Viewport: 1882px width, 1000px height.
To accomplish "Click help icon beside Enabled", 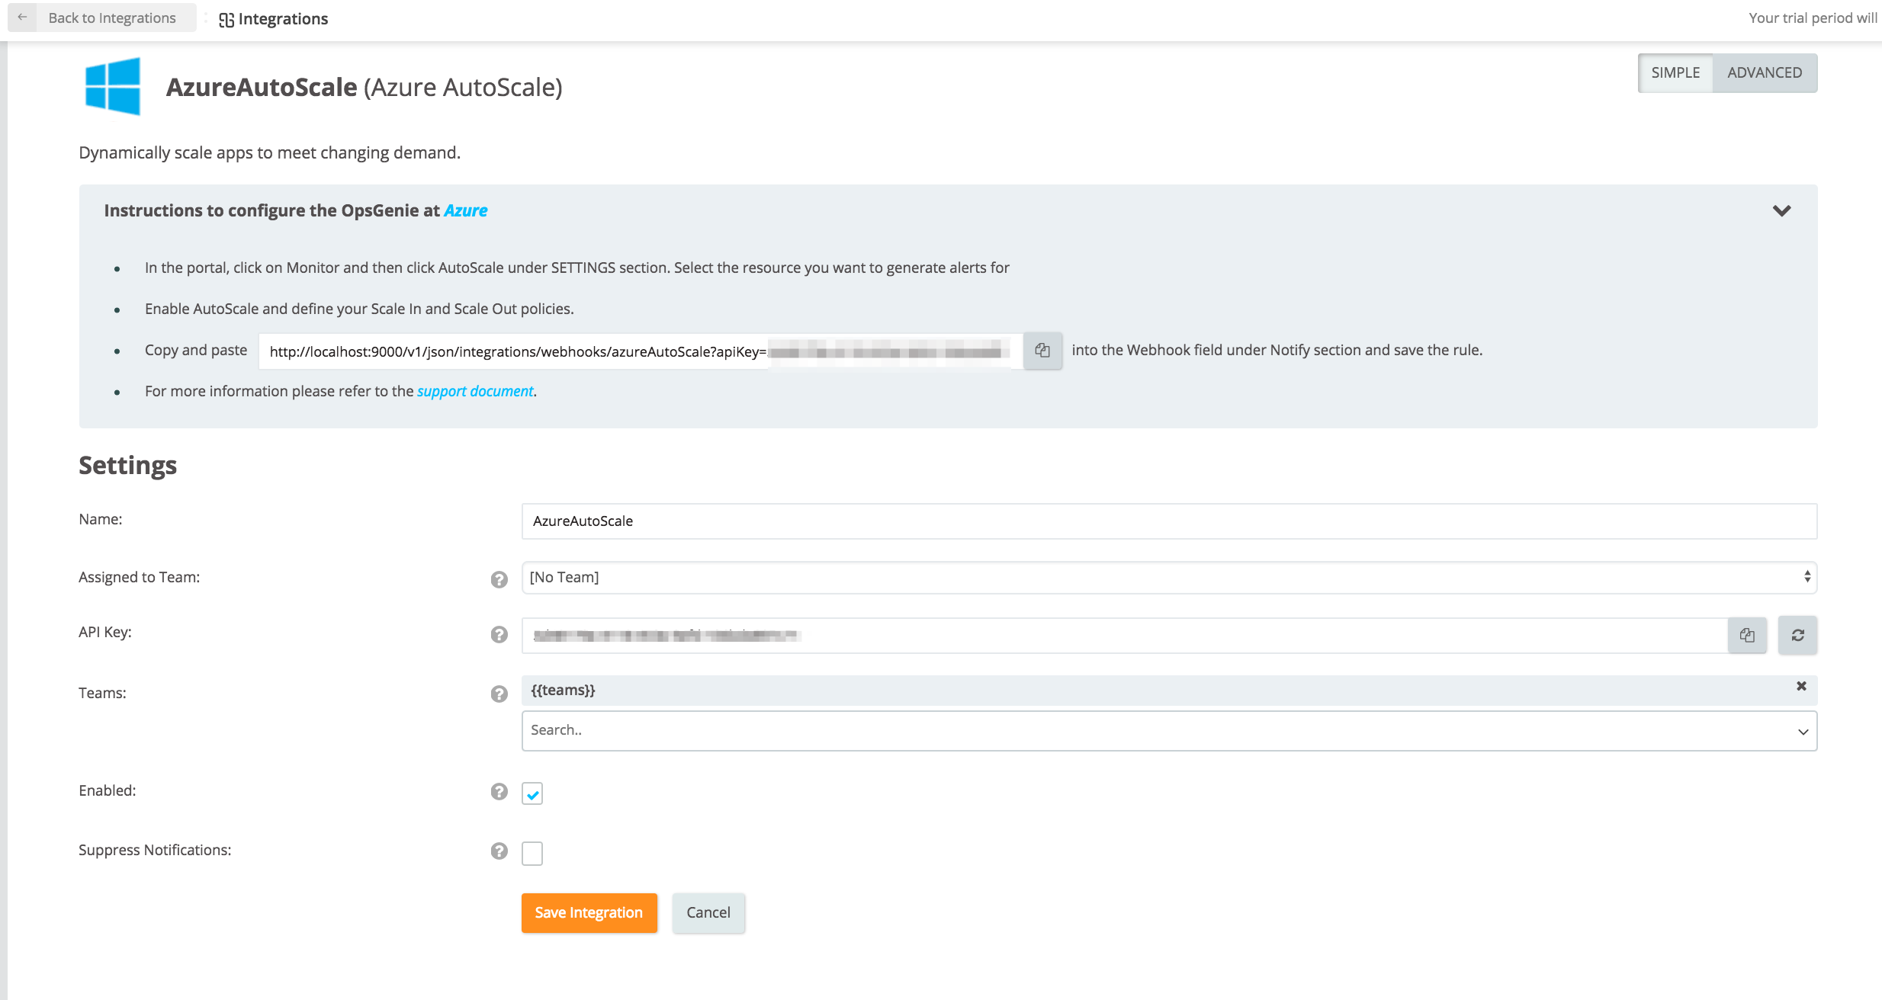I will click(x=499, y=791).
